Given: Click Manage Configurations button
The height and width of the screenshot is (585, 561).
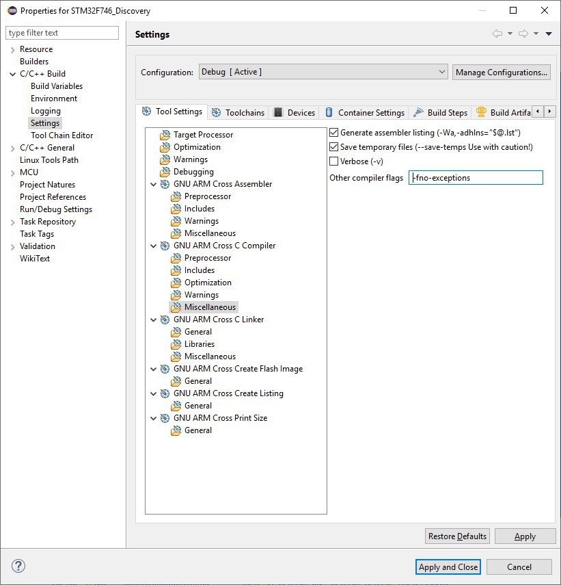Looking at the screenshot, I should point(502,72).
